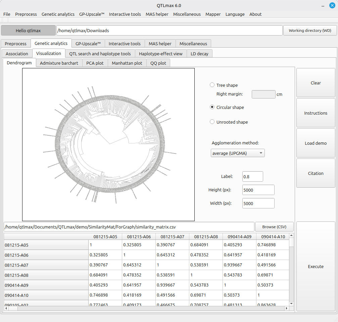Click the Working directory (WD) button

click(310, 30)
